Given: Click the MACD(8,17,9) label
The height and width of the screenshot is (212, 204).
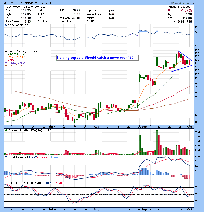Looking at the screenshot, I should (x=18, y=157).
